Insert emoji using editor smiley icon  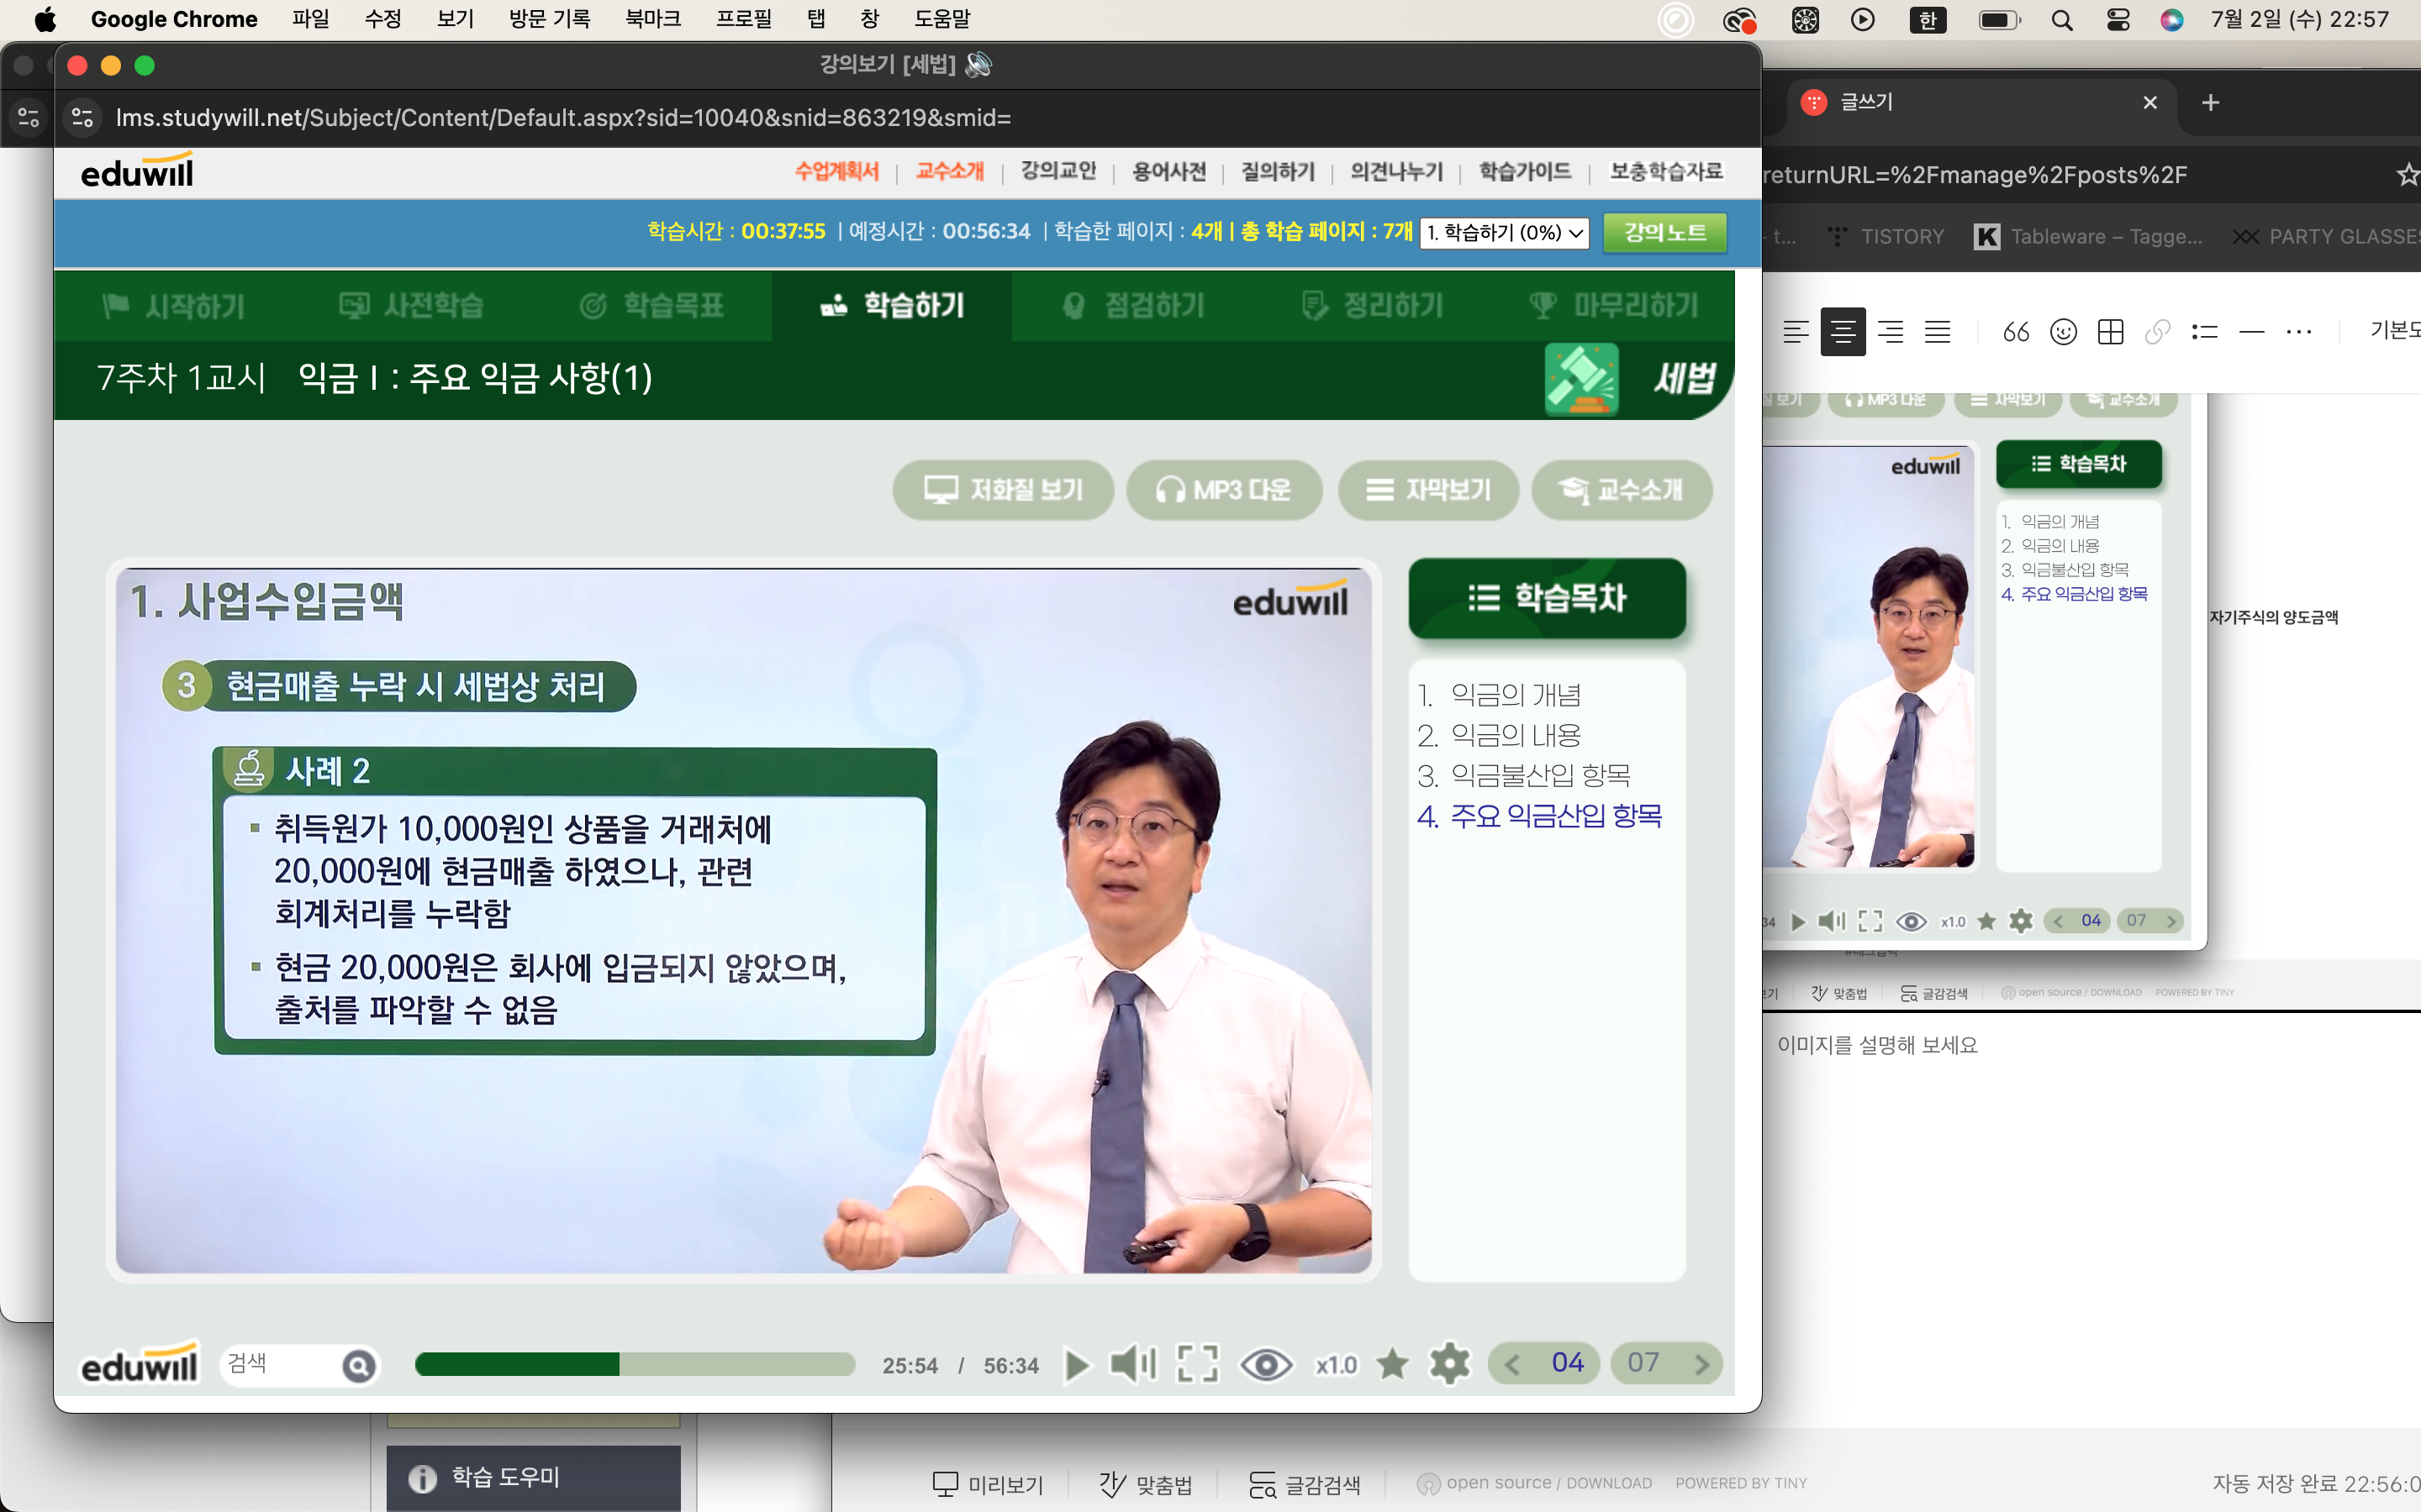(x=2063, y=332)
